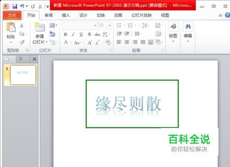Switch to the Slides thumbnail pane tab
This screenshot has width=230, height=167.
point(6,59)
